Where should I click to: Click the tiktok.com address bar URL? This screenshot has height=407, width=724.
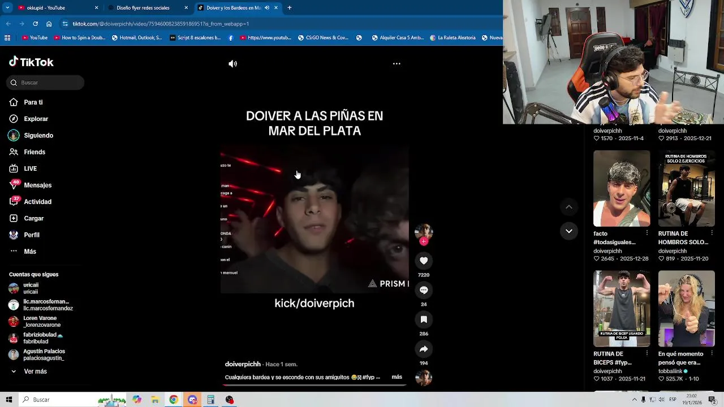pyautogui.click(x=161, y=24)
